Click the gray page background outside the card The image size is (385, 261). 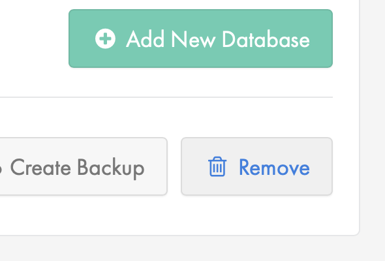[373, 123]
